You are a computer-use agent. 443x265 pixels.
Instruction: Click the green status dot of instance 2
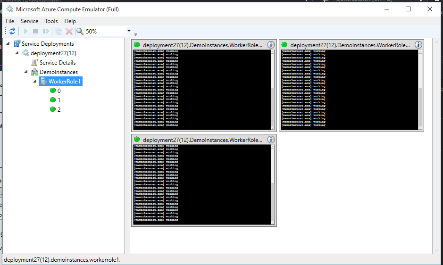tap(52, 109)
